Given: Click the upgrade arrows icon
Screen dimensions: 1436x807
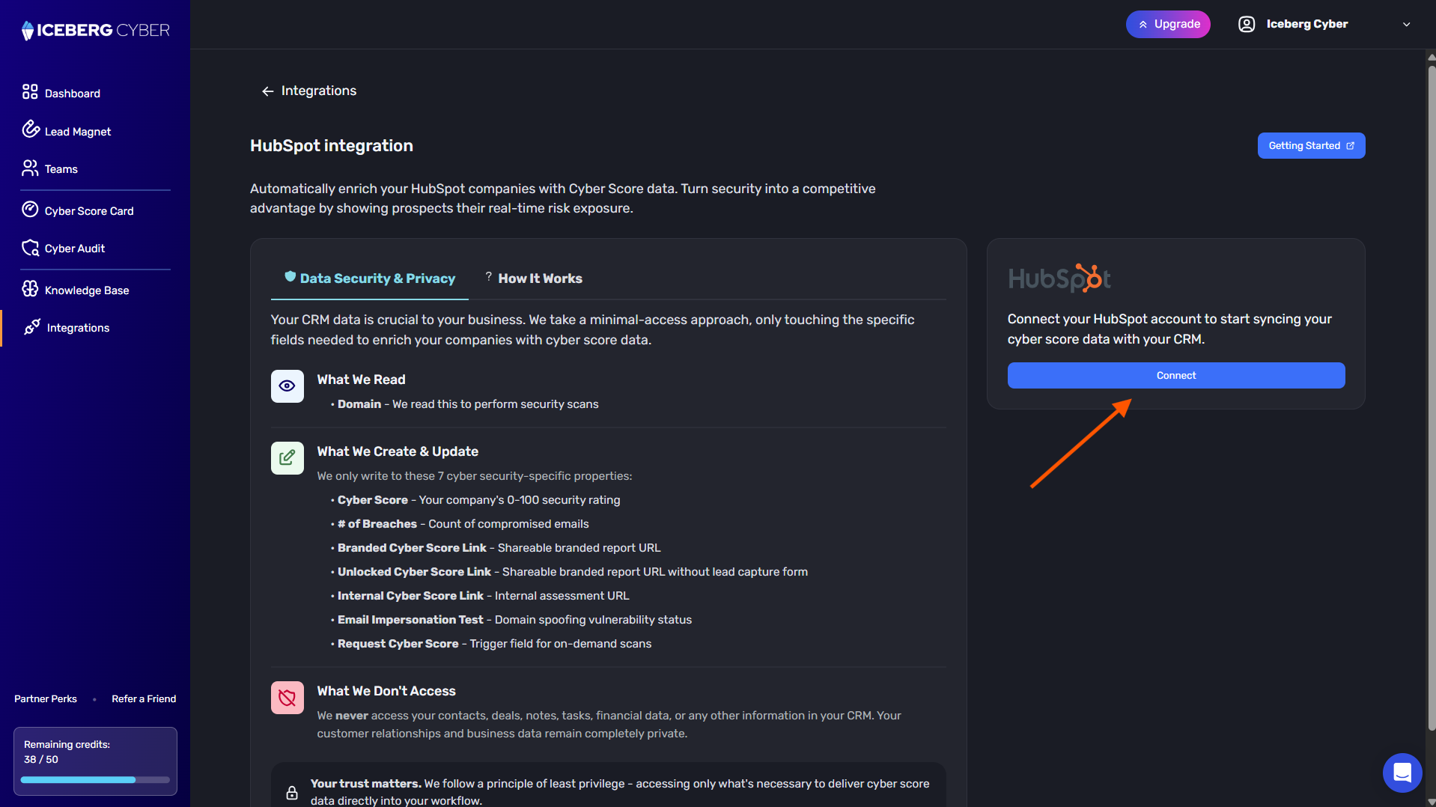Looking at the screenshot, I should [x=1143, y=25].
